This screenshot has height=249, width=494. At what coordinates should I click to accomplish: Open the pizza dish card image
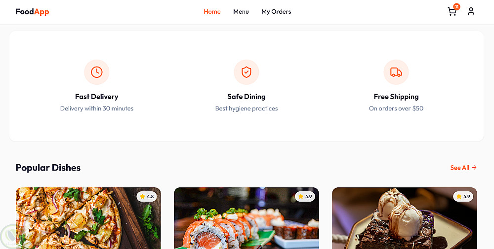pos(88,218)
